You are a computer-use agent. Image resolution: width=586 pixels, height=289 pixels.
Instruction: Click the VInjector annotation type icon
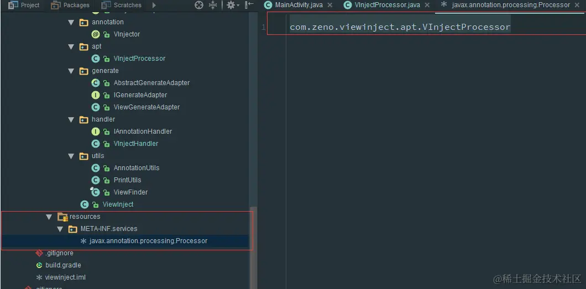(96, 34)
